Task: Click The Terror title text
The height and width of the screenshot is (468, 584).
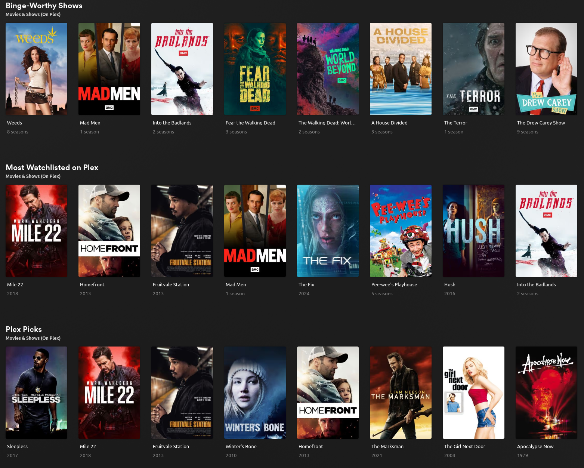Action: coord(455,123)
